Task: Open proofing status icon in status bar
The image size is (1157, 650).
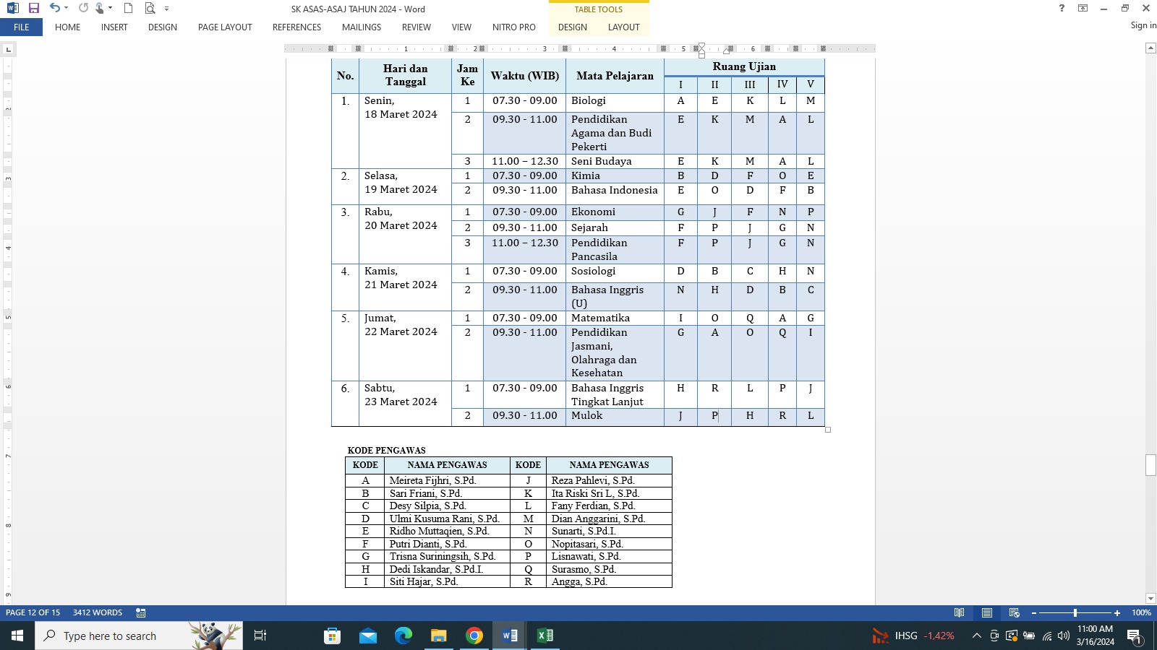Action: pyautogui.click(x=141, y=612)
